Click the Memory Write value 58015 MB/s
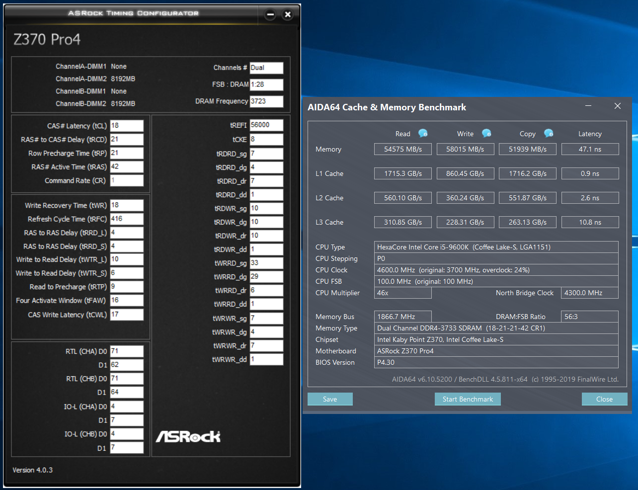 pos(465,149)
